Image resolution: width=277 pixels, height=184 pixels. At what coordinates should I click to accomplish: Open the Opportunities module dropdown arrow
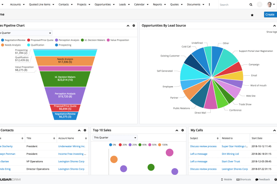pyautogui.click(x=114, y=5)
